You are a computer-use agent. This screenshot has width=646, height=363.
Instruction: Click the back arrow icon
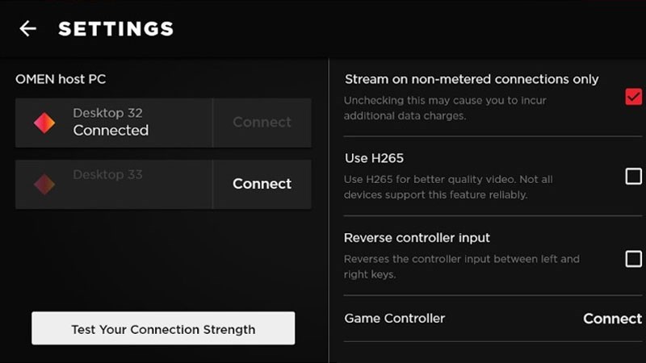pos(28,29)
